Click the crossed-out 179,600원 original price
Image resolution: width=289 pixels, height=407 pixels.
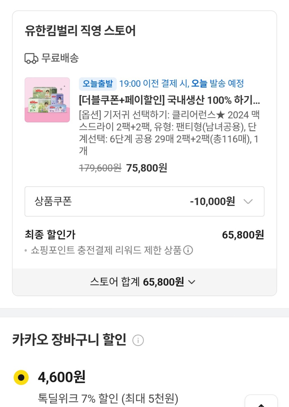point(100,168)
